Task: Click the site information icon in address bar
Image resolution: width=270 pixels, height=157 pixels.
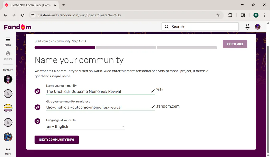Action: (33, 15)
